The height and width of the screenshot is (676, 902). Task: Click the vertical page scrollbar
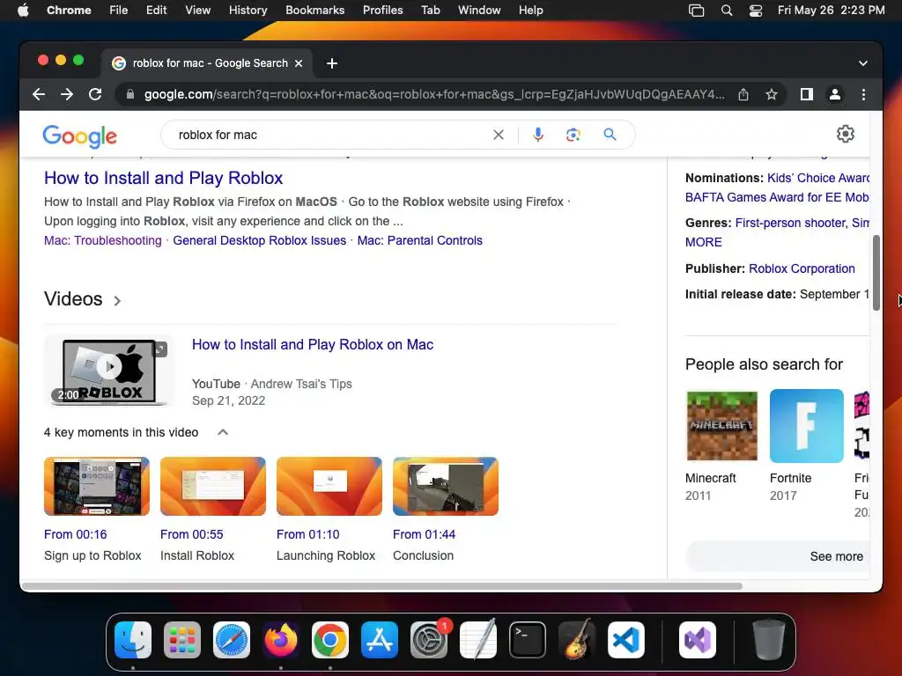[x=876, y=273]
